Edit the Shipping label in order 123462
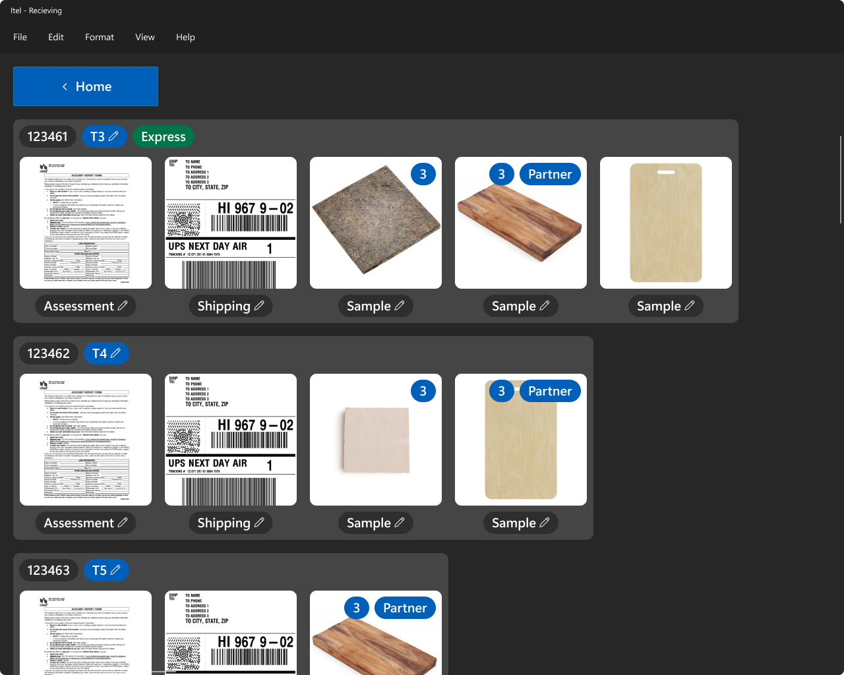 tap(231, 523)
